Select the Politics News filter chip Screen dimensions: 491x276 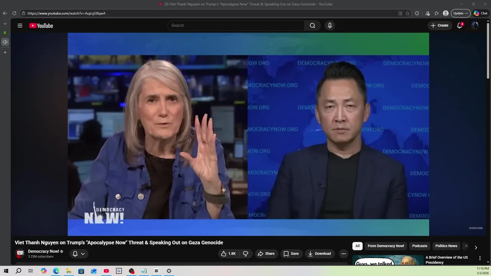(446, 246)
